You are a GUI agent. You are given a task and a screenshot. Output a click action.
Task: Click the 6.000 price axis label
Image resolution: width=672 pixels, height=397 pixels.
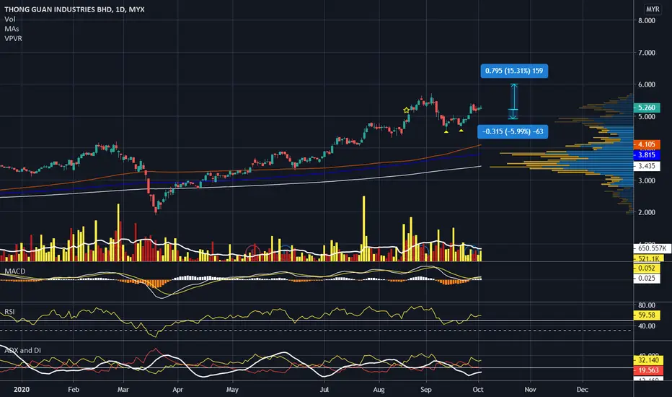(647, 84)
